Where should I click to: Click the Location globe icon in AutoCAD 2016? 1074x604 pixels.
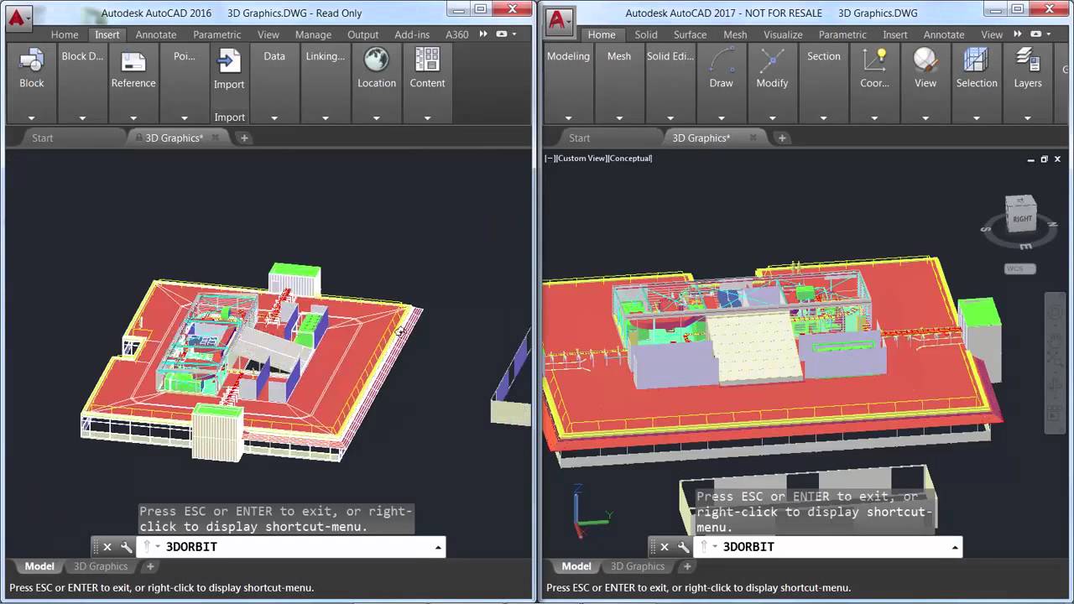(x=376, y=60)
